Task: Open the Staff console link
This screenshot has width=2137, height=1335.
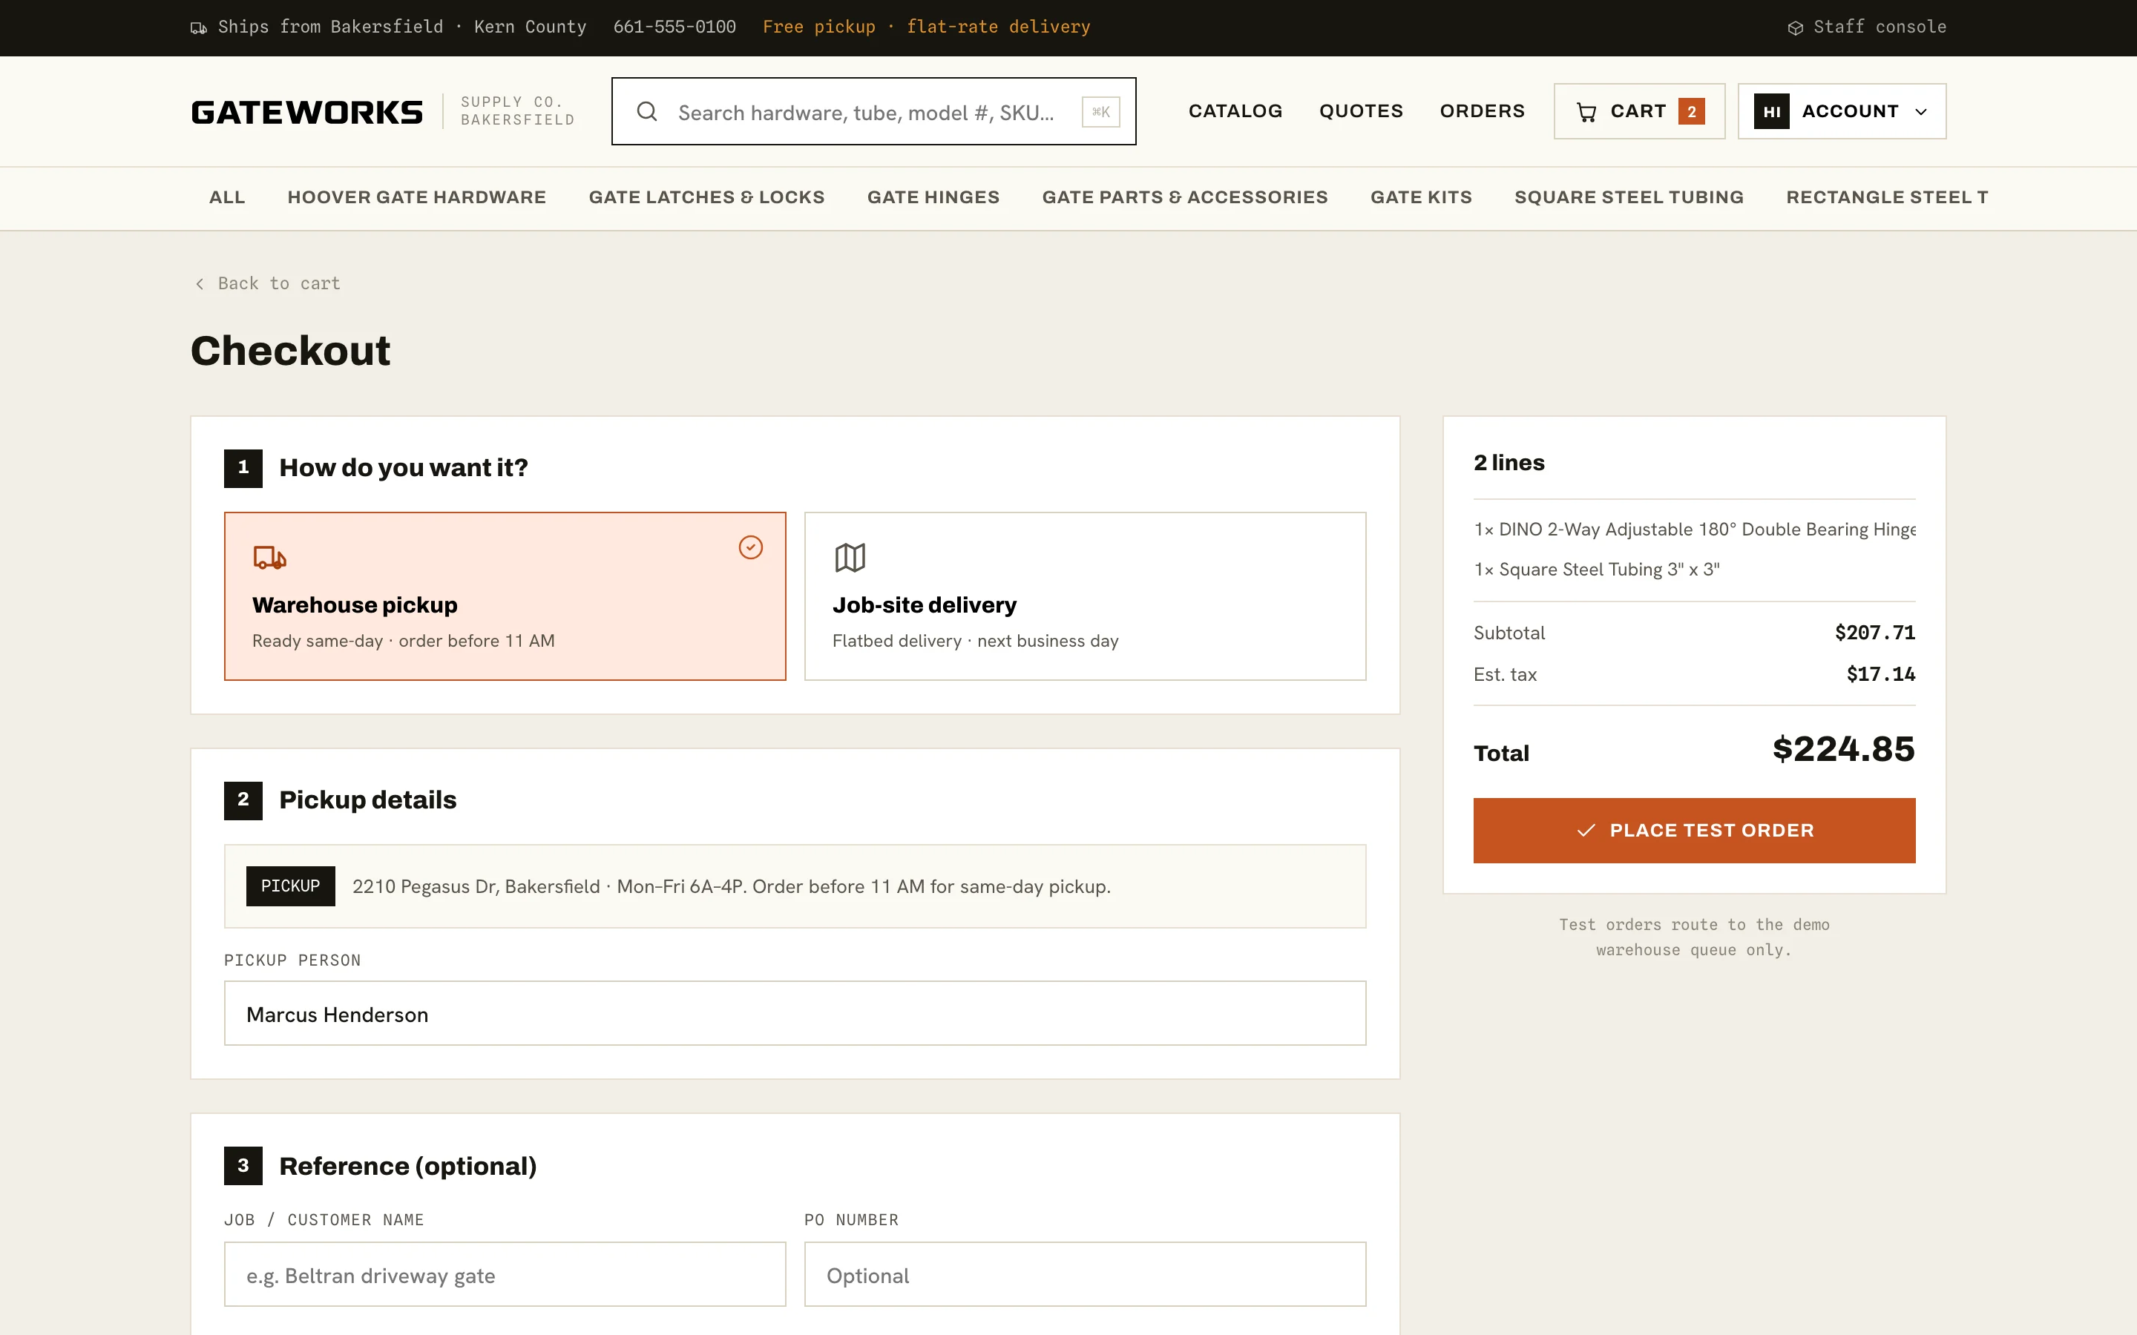Action: [x=1867, y=27]
